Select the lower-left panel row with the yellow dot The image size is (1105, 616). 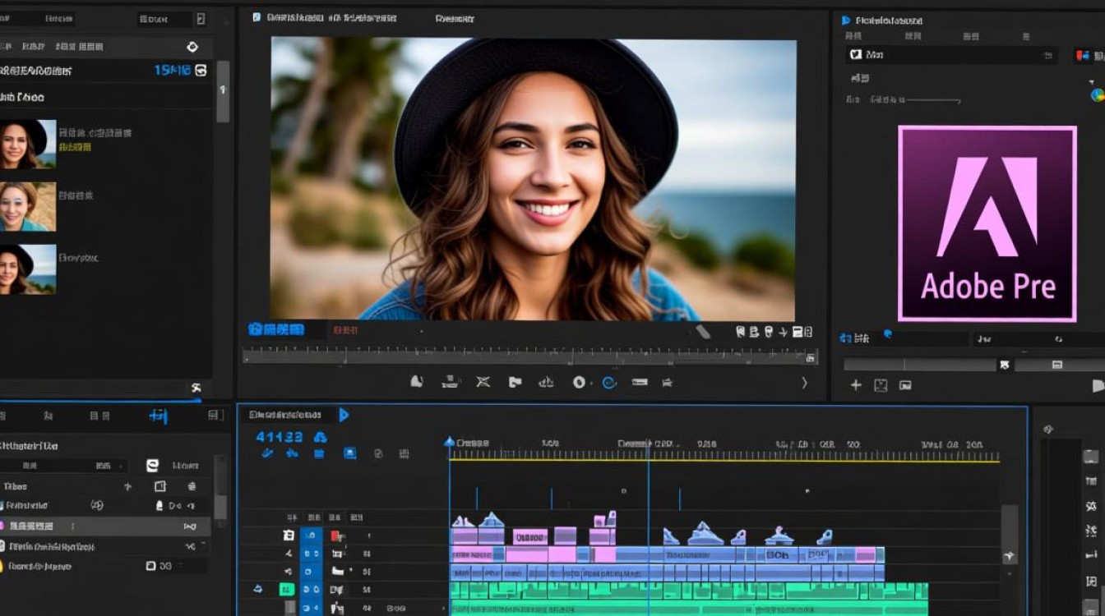[x=105, y=566]
